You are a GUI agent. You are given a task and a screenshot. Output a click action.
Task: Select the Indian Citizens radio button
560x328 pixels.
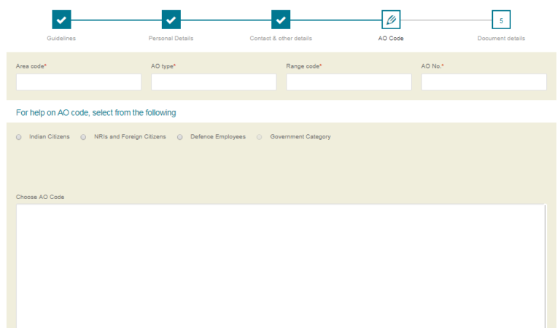(19, 137)
